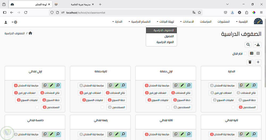This screenshot has height=140, width=266.
Task: Edit the ثانية حضانة card with pencil icon
Action: tap(117, 85)
